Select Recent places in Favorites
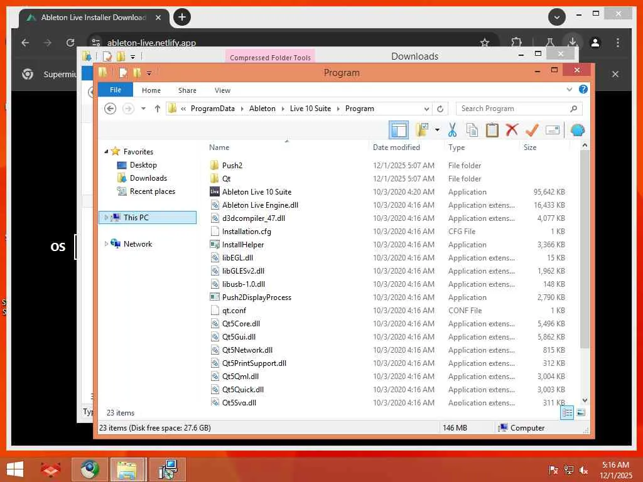This screenshot has width=643, height=482. [152, 191]
